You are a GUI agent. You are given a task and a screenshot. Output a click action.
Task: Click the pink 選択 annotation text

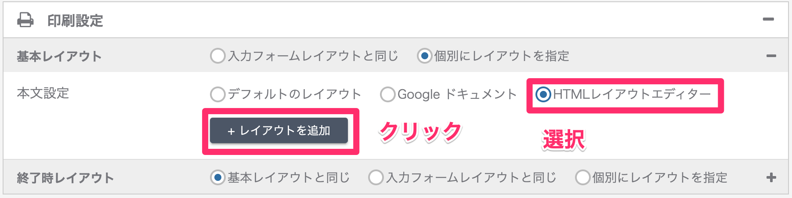coord(564,140)
